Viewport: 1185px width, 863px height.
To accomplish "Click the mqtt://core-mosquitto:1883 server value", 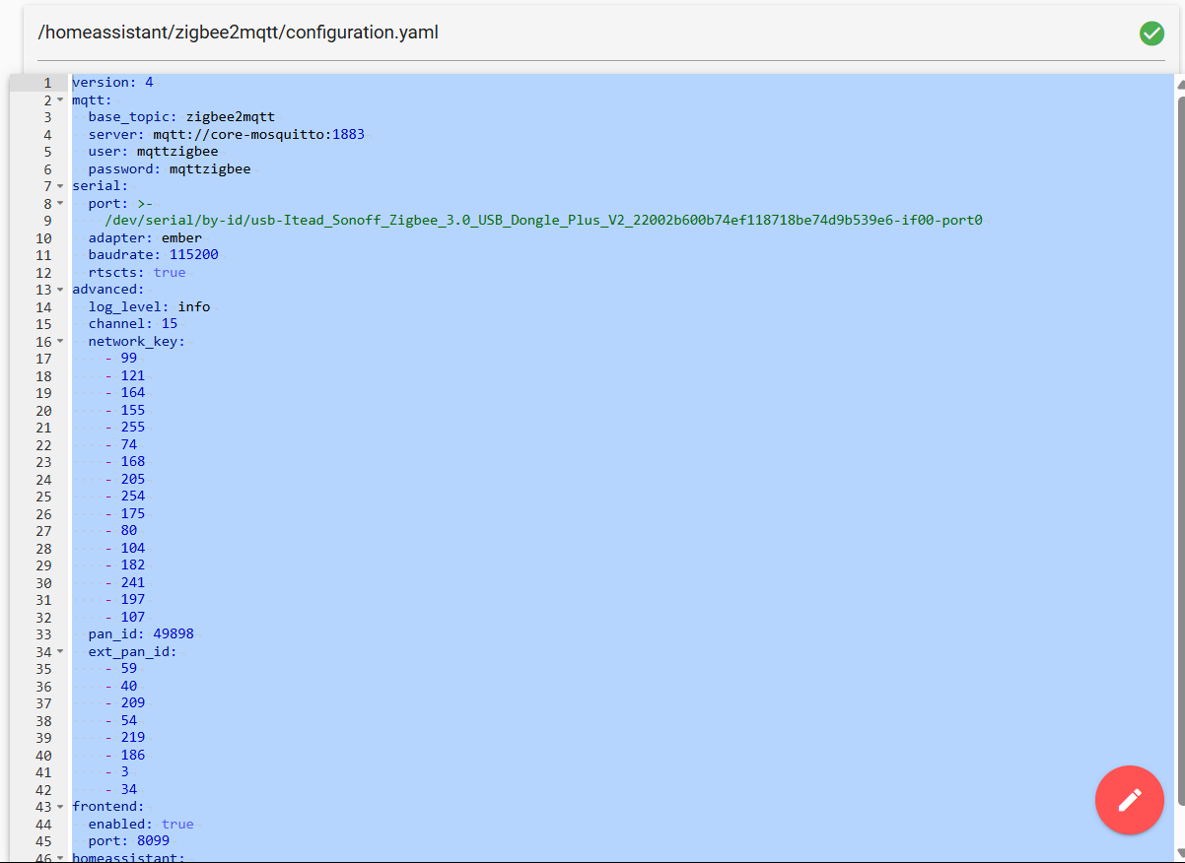I will 258,135.
